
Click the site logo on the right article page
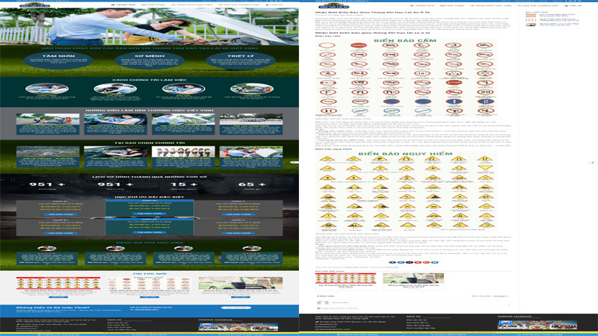point(333,5)
